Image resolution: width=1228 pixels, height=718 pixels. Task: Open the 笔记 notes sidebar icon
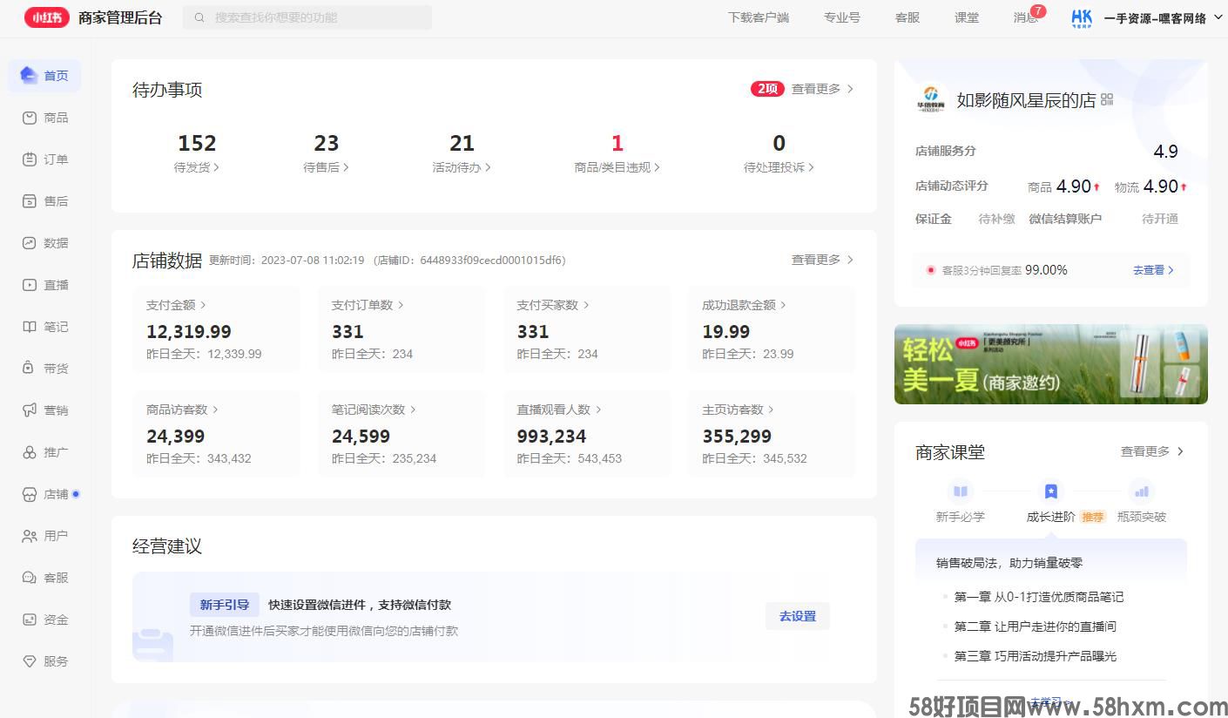[29, 326]
